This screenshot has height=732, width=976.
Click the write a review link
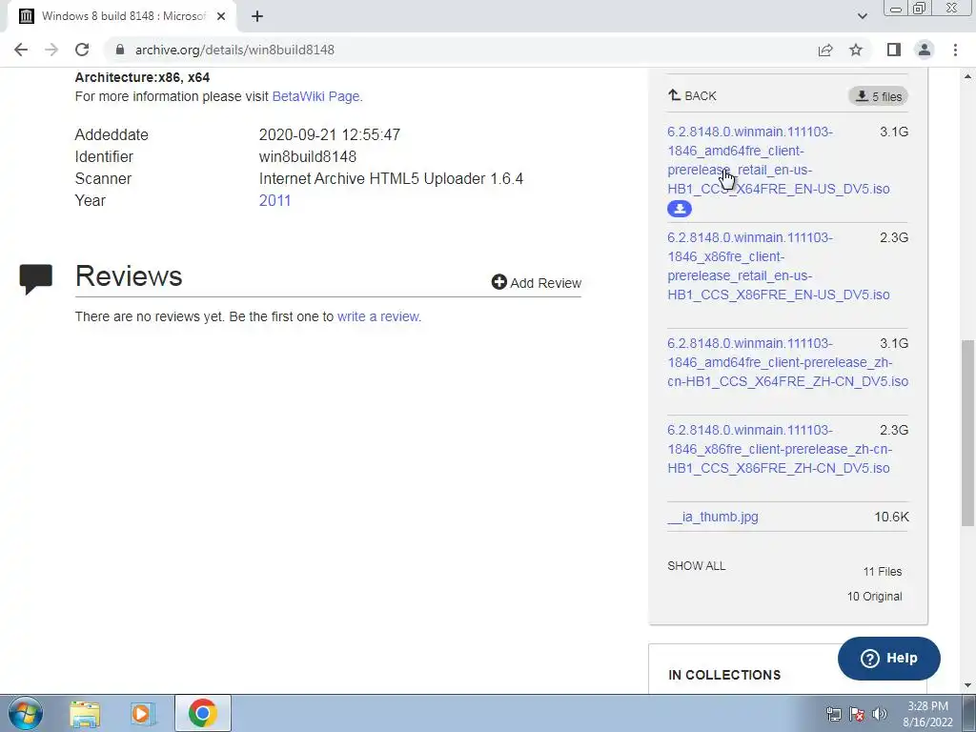[377, 316]
